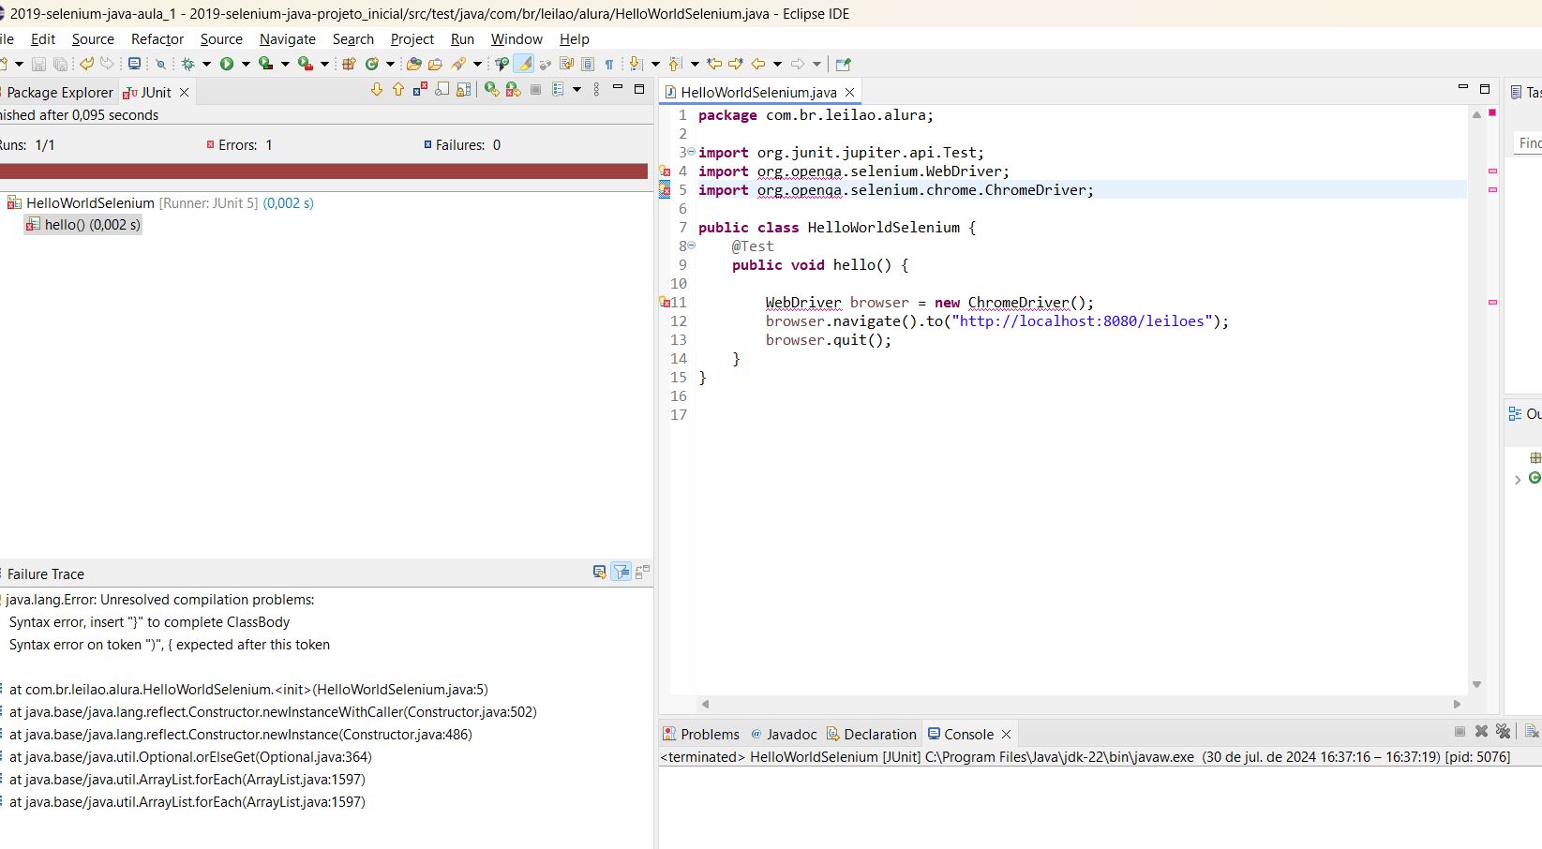The height and width of the screenshot is (849, 1542).
Task: Switch to the Declaration tab
Action: 871,734
